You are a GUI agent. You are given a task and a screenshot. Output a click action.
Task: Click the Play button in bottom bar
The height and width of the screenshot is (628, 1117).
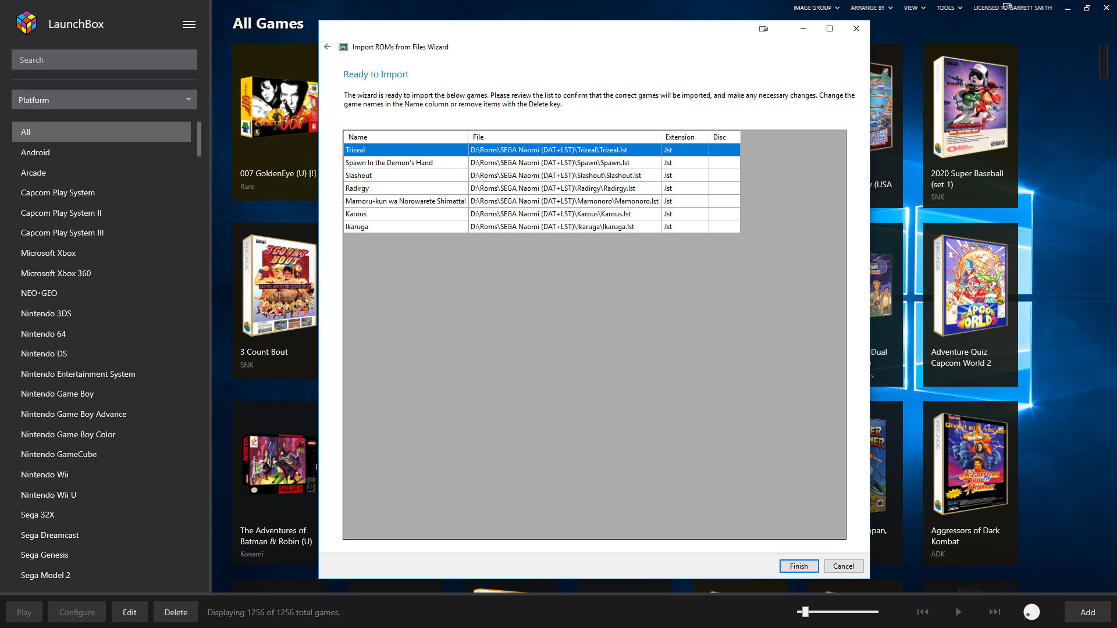point(24,612)
